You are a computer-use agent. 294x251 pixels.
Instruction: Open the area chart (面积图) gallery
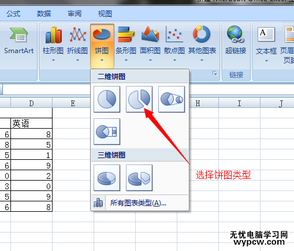tap(150, 44)
